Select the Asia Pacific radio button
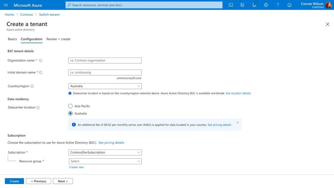Image resolution: width=334 pixels, height=188 pixels. point(70,106)
